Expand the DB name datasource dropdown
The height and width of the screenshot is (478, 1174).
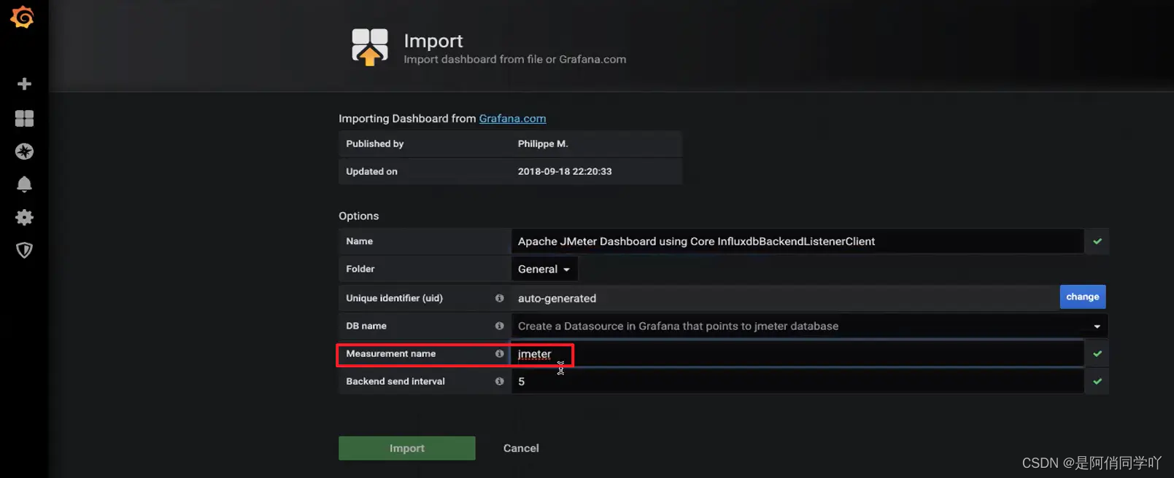point(810,326)
